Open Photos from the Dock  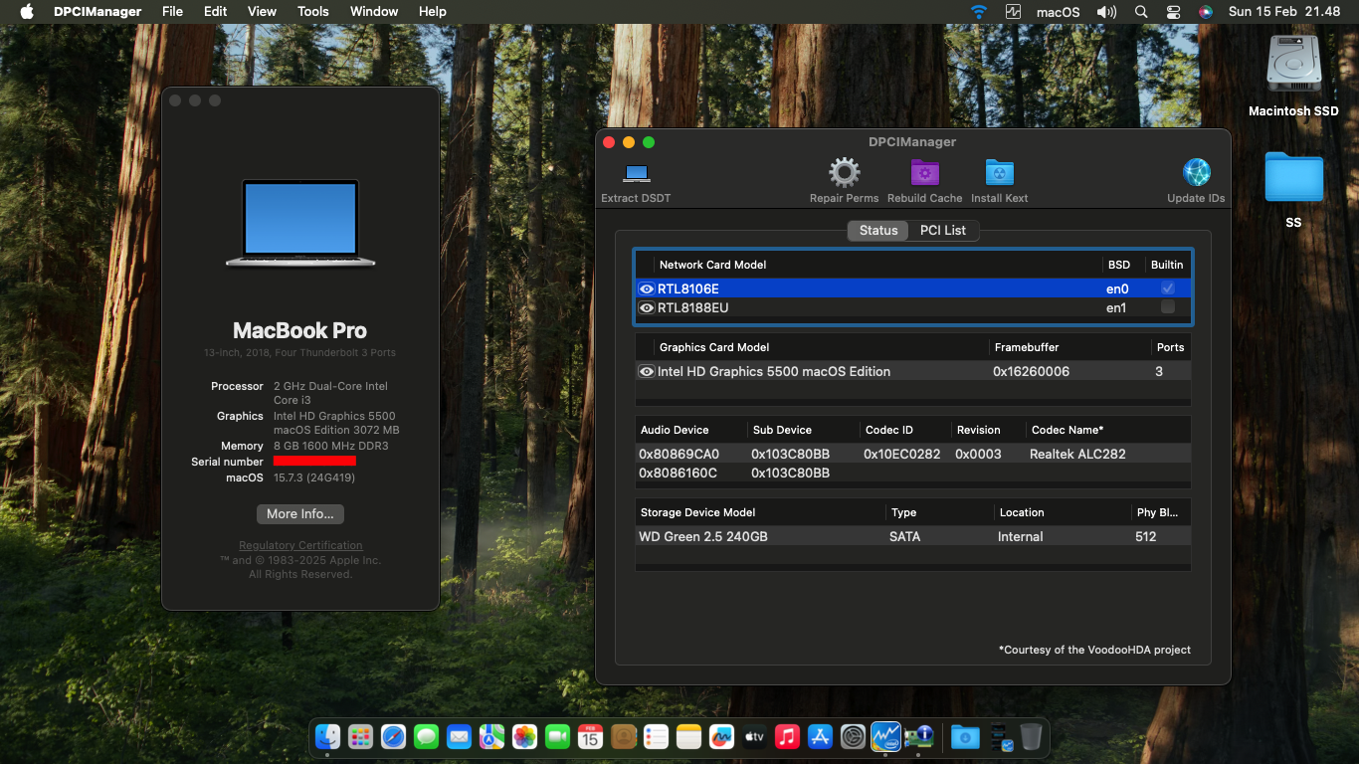524,736
